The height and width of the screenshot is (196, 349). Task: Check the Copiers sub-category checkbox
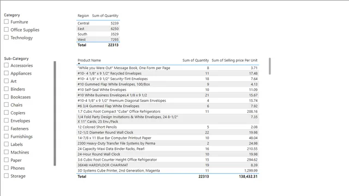click(6, 113)
